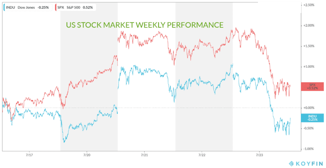Screen dimensions: 326x168
Task: Click the US Stock Market Weekly Performance title
Action: click(x=144, y=25)
